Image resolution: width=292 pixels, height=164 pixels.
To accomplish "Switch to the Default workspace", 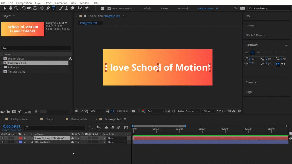I will pyautogui.click(x=147, y=9).
